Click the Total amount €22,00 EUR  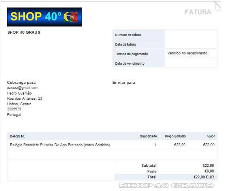pos(204,177)
